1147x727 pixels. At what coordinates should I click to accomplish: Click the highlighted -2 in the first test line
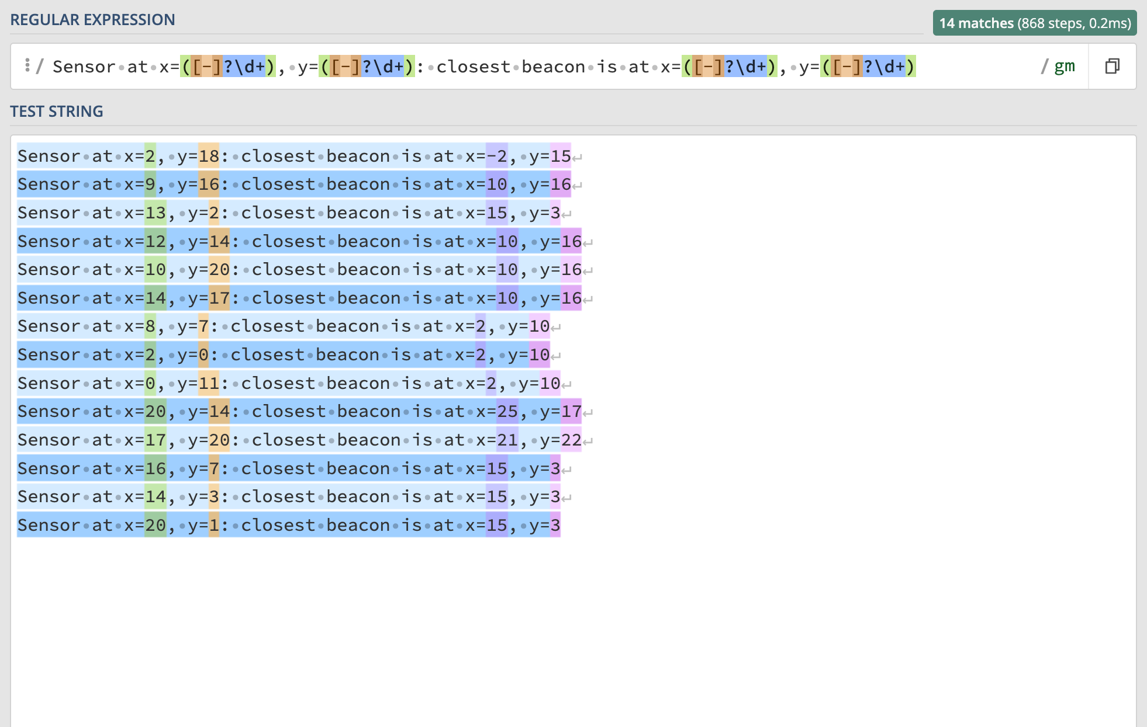[496, 156]
